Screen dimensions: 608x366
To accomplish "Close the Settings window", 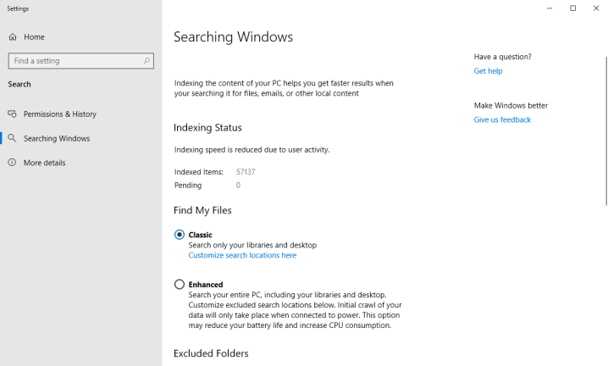I will click(596, 8).
